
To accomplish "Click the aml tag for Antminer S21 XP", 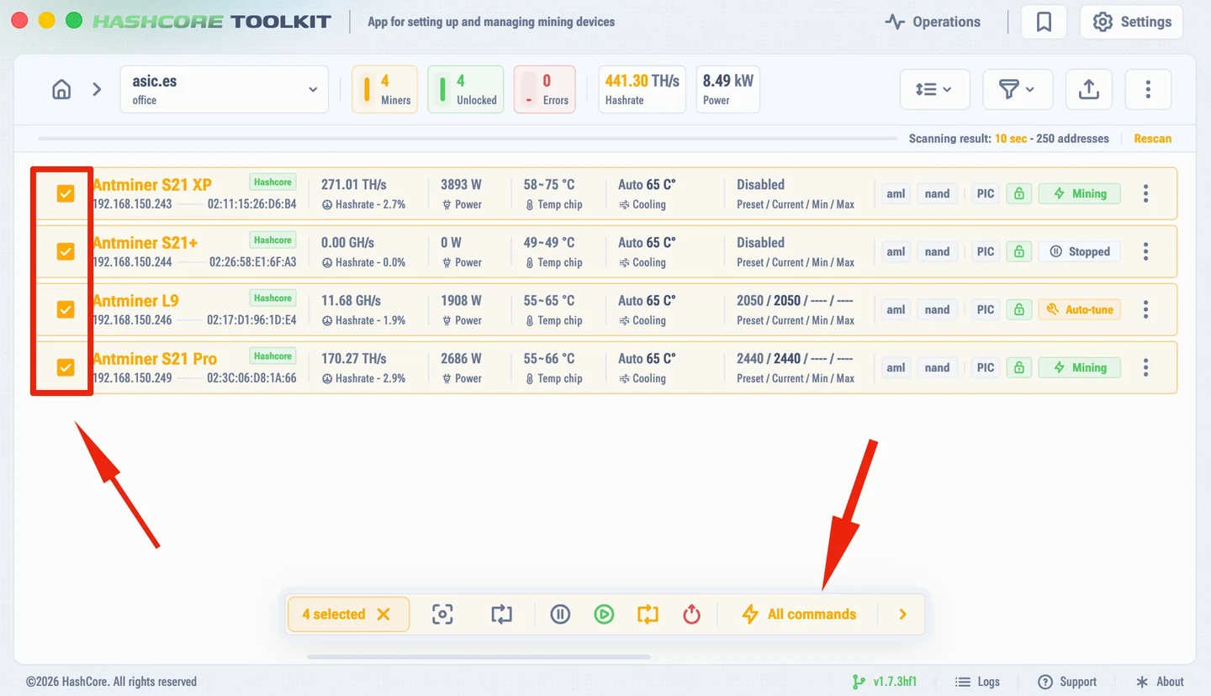I will pyautogui.click(x=896, y=193).
